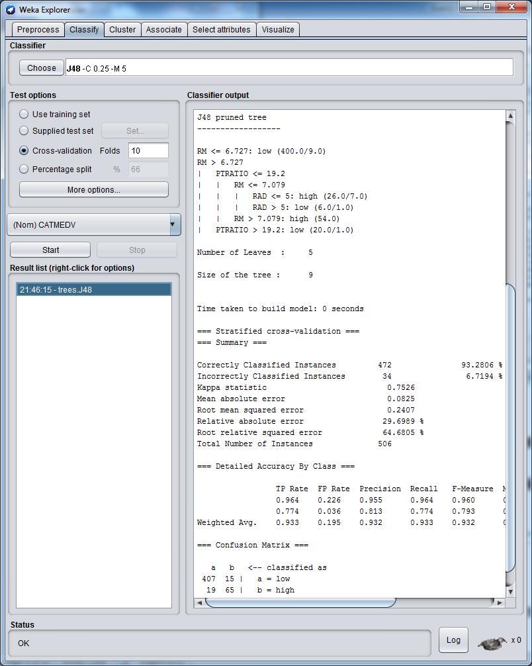The height and width of the screenshot is (666, 532).
Task: Click the 'Incorrectly Classified Instances' line
Action: coord(349,376)
